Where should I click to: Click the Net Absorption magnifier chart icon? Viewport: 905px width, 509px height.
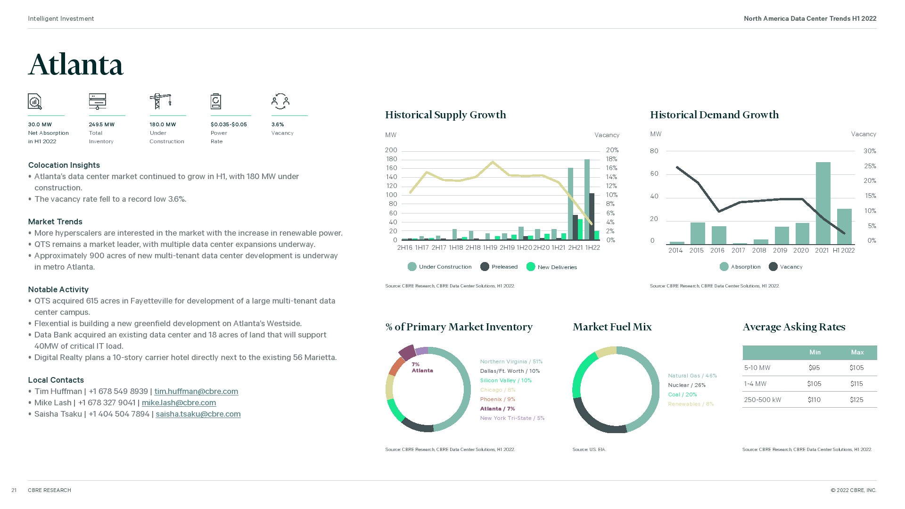35,101
